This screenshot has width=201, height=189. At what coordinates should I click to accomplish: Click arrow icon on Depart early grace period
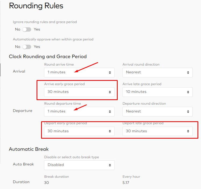click(110, 131)
